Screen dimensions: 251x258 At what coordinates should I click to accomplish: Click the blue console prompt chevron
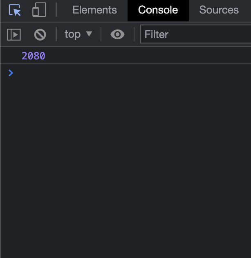11,73
